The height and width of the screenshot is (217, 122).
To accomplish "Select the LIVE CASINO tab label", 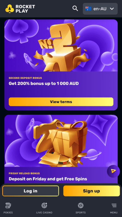I will pyautogui.click(x=44, y=212).
